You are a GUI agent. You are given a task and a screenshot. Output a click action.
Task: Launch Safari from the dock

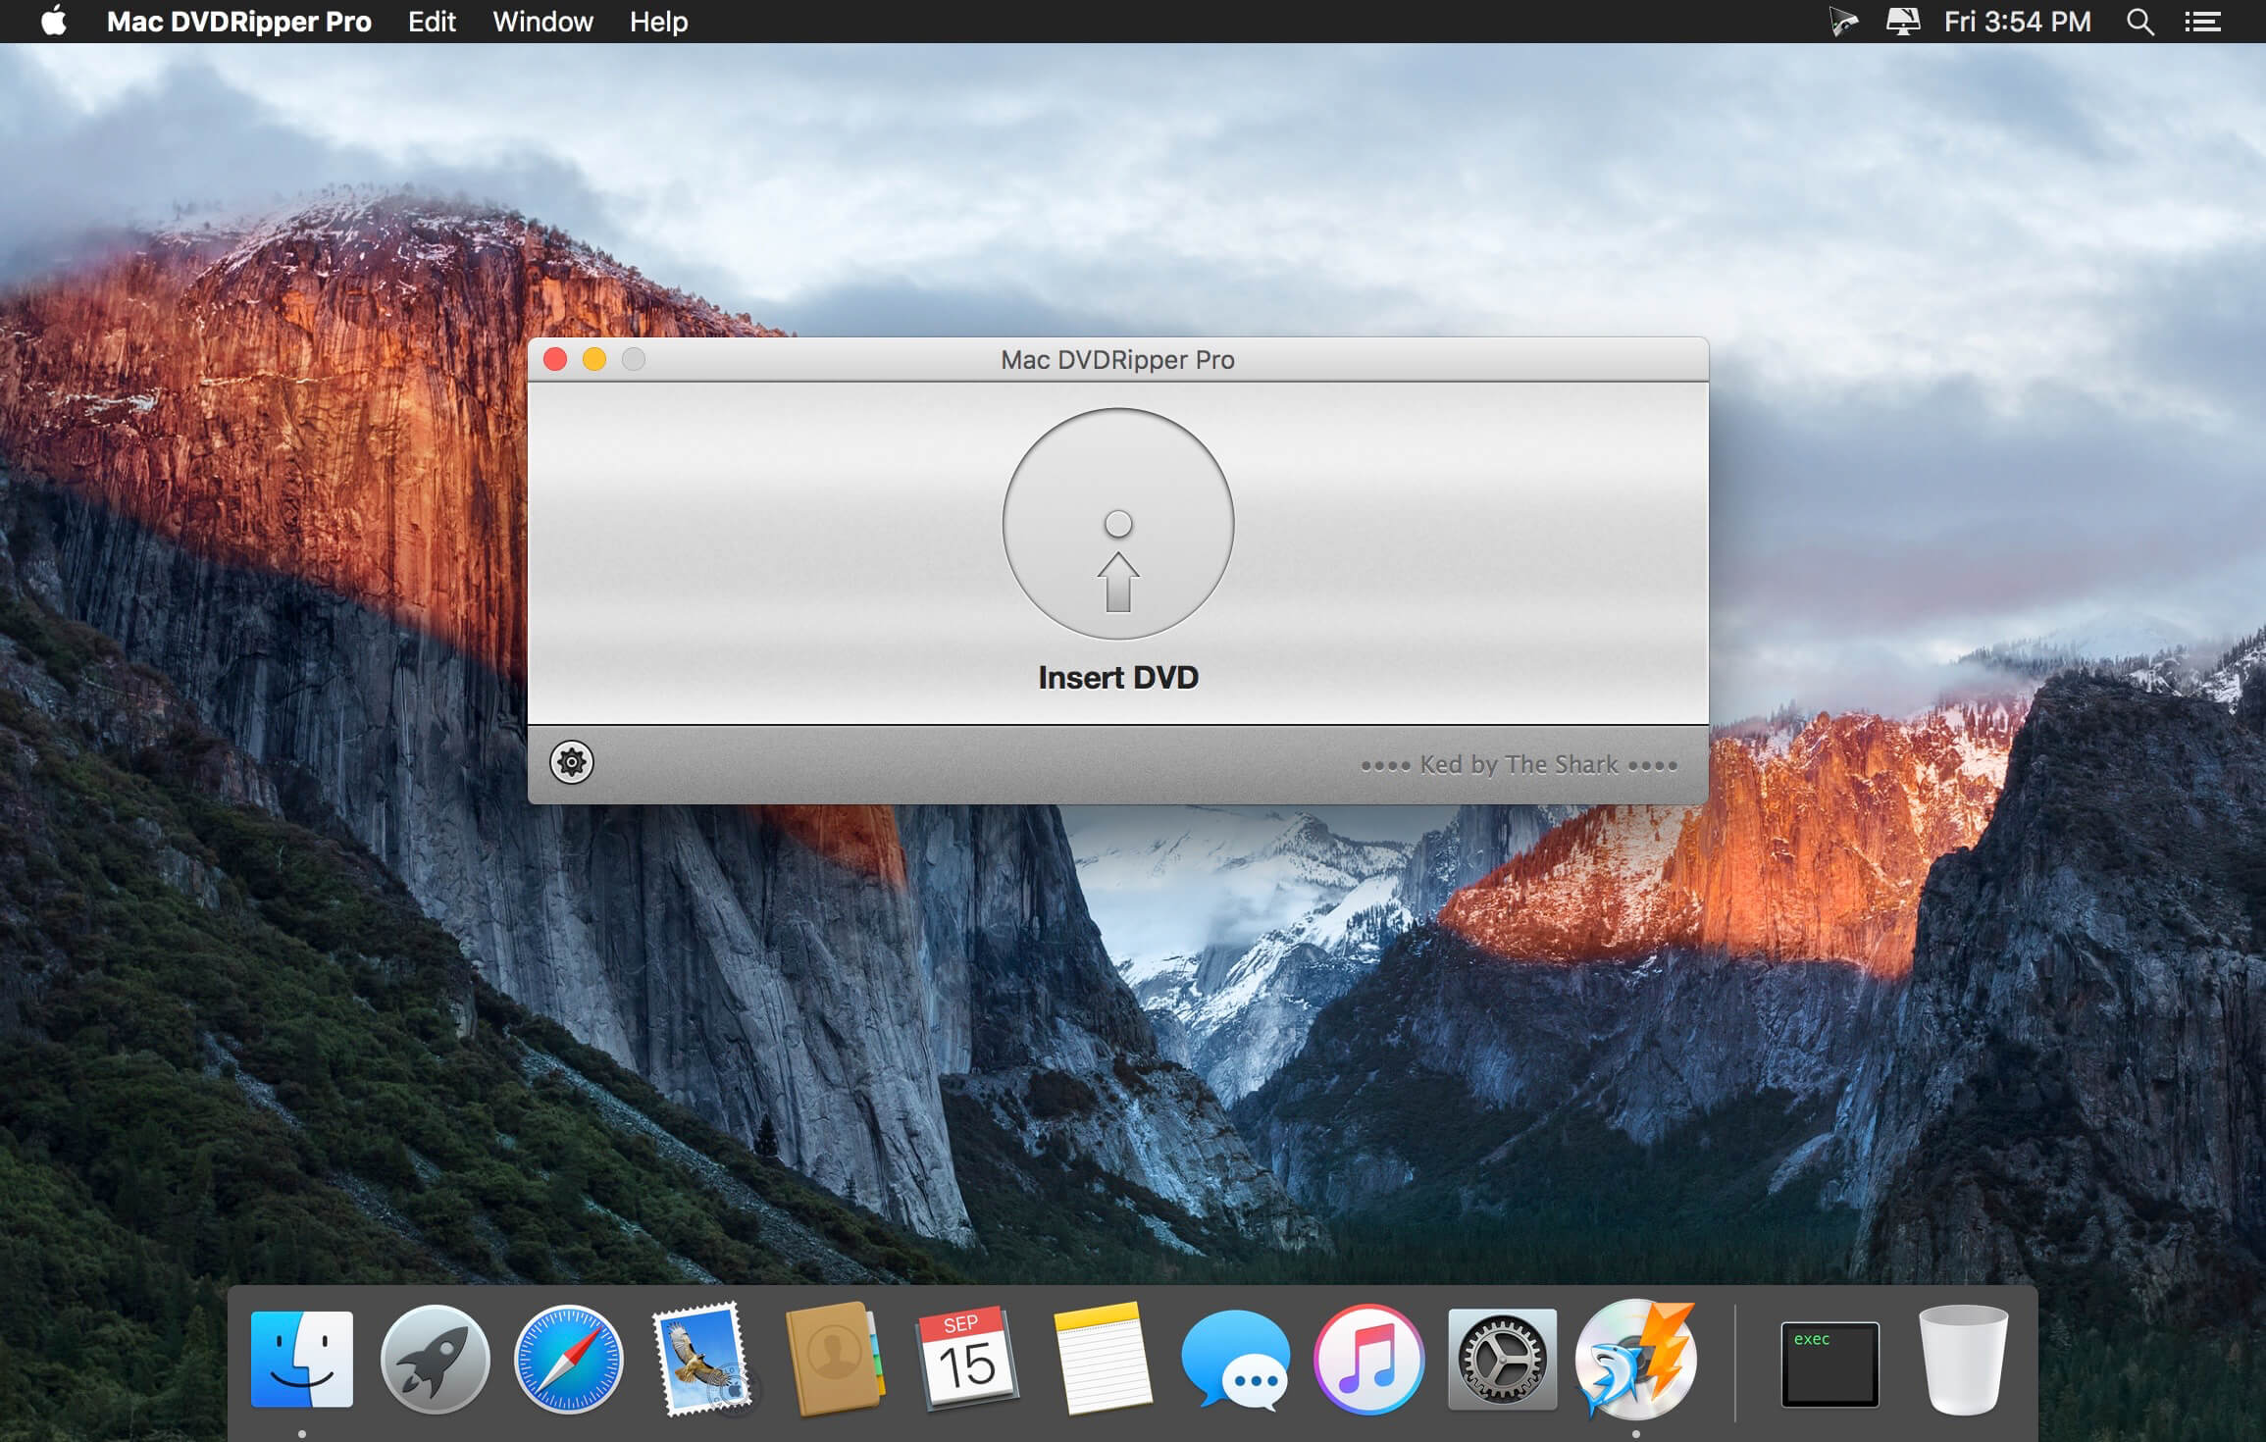(568, 1360)
